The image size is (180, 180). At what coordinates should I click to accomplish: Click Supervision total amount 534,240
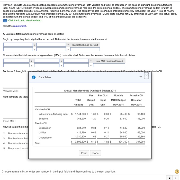click(81, 128)
